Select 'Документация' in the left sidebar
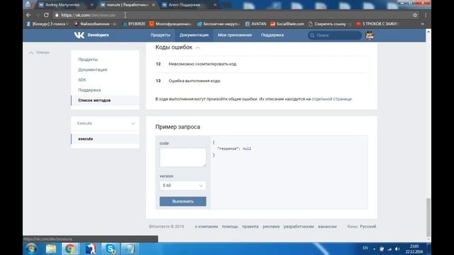This screenshot has height=255, width=454. (92, 69)
